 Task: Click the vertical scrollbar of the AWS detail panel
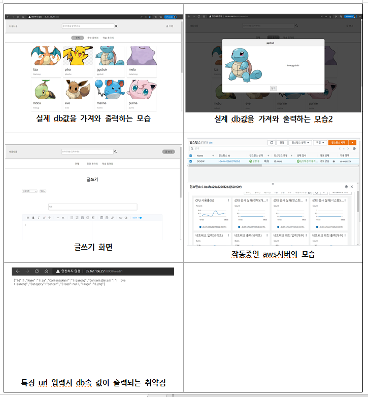tap(358, 202)
